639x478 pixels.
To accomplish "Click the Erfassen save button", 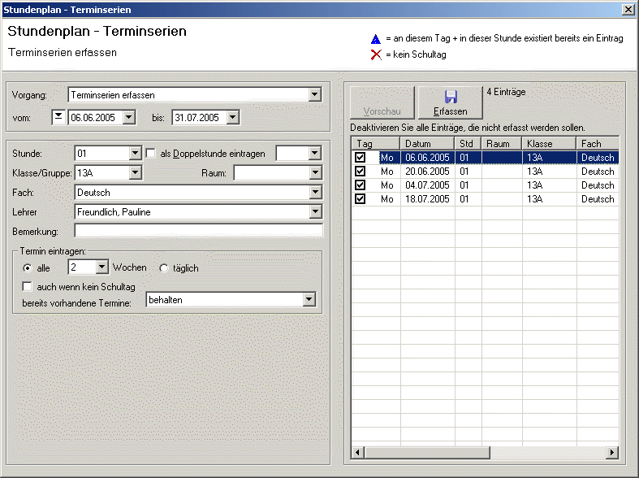I will (x=451, y=102).
